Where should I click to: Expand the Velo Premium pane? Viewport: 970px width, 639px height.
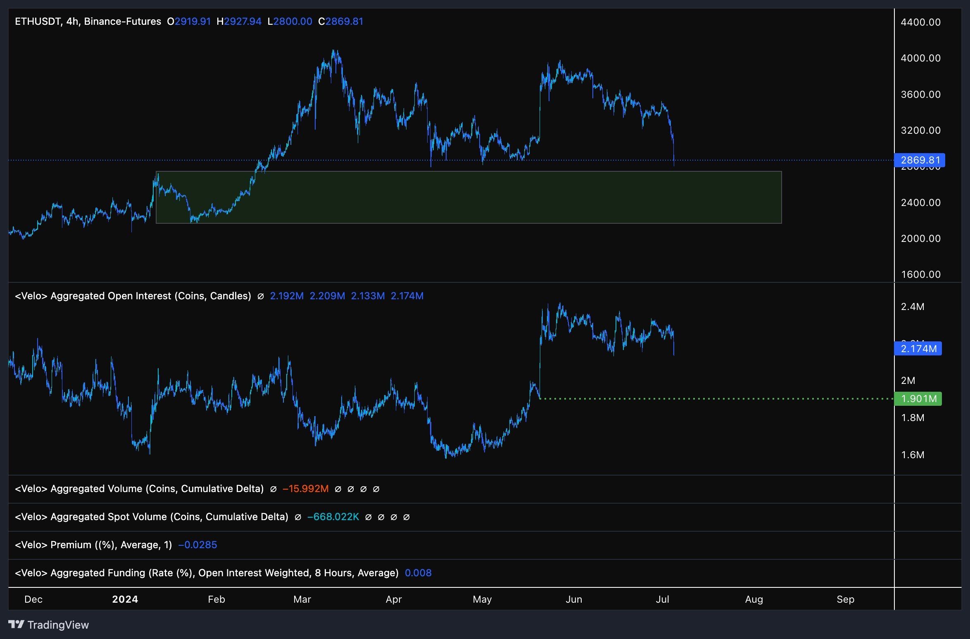(93, 545)
